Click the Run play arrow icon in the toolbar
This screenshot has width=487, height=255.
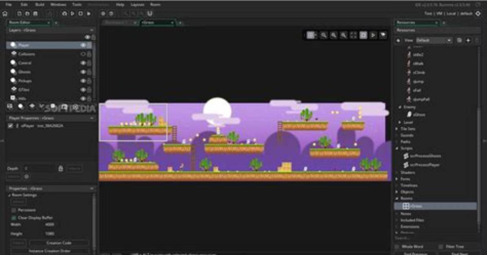pos(72,14)
